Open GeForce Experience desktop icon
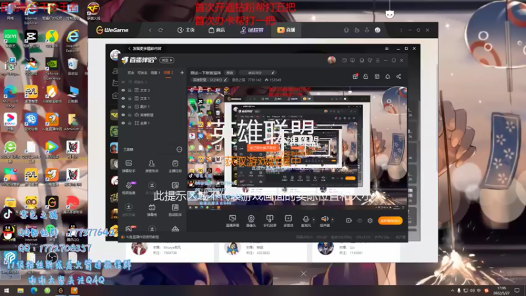Image resolution: width=526 pixels, height=296 pixels. (x=52, y=70)
